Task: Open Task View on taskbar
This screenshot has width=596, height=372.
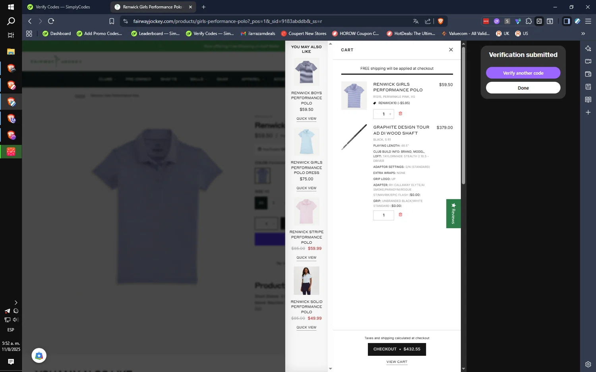Action: [x=11, y=35]
